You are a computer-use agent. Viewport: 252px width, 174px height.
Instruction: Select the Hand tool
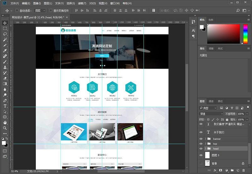tap(5, 123)
